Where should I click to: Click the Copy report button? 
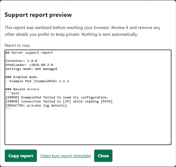point(21,156)
